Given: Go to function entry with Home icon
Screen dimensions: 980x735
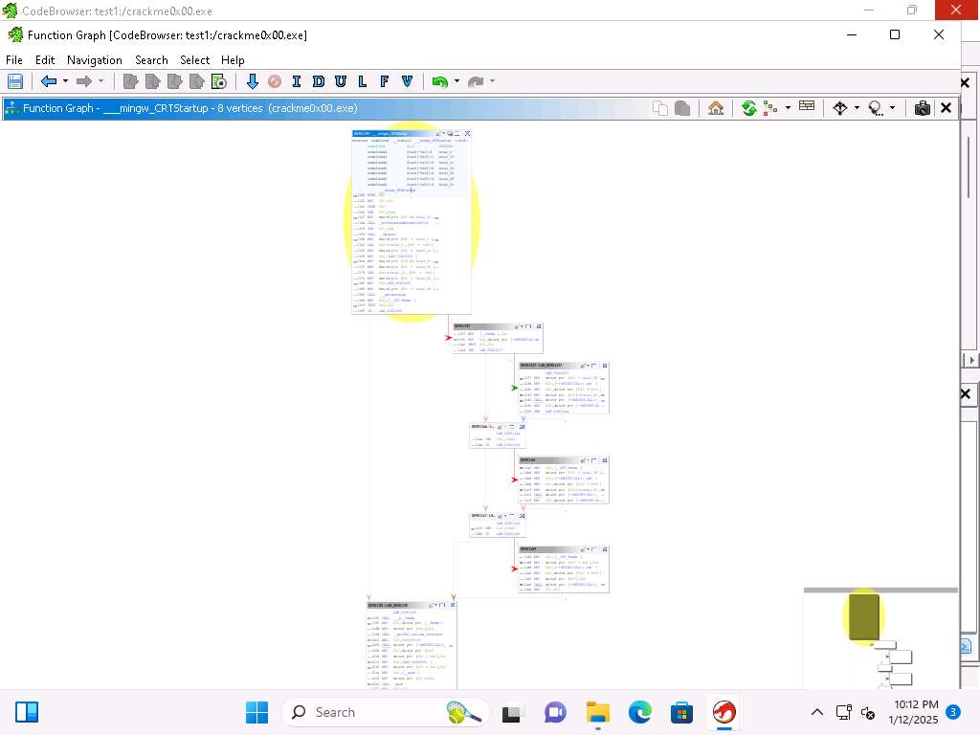Looking at the screenshot, I should point(715,108).
